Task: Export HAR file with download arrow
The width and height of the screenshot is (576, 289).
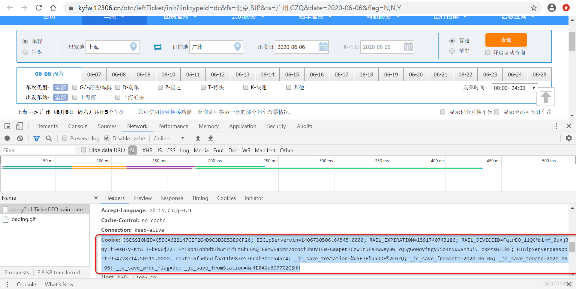Action: point(211,138)
